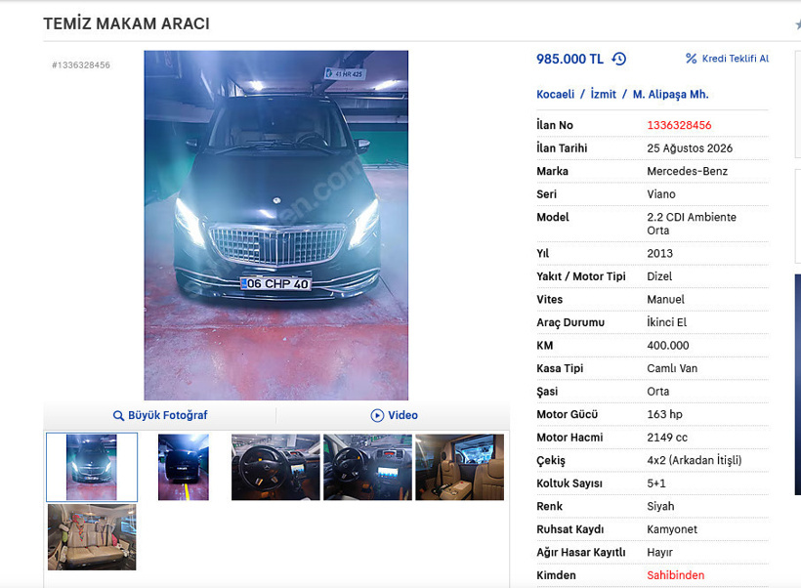Click the listing title TEMİZ MAKAM ARACI
Screen dimensions: 801x588
[x=126, y=23]
